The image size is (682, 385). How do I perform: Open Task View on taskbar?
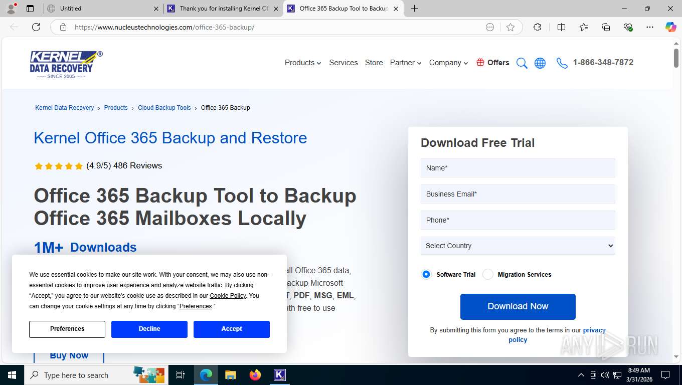click(x=181, y=375)
